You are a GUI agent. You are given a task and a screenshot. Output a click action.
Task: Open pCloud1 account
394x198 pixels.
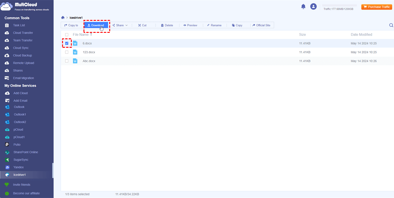(19, 137)
